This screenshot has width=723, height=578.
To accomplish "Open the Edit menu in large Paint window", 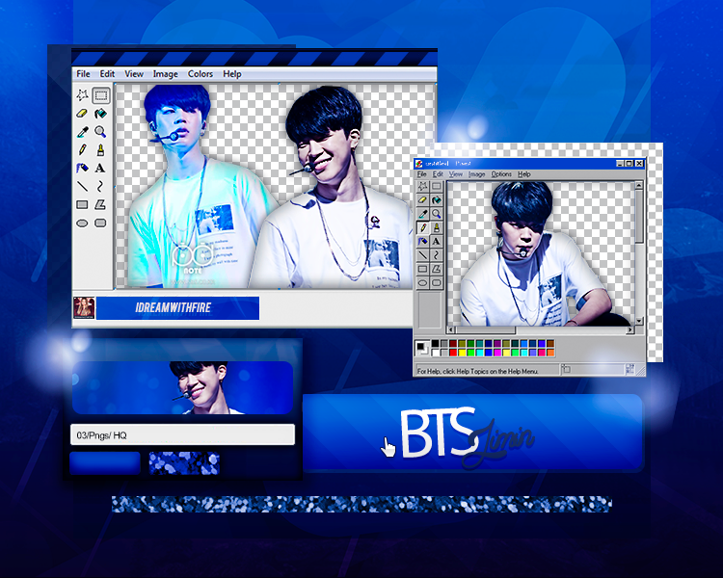I will click(107, 74).
